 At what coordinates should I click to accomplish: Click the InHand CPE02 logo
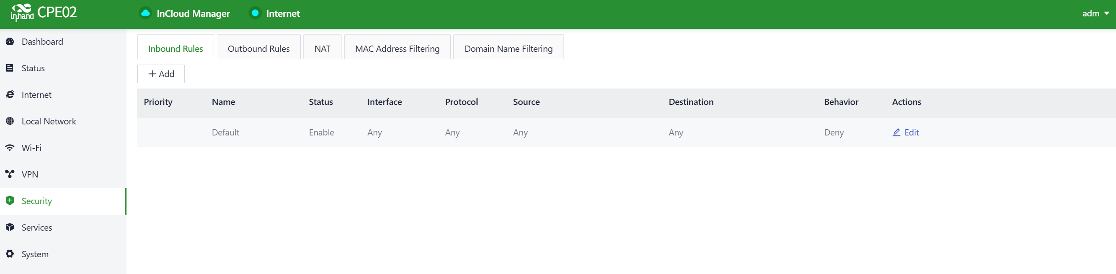pyautogui.click(x=44, y=13)
